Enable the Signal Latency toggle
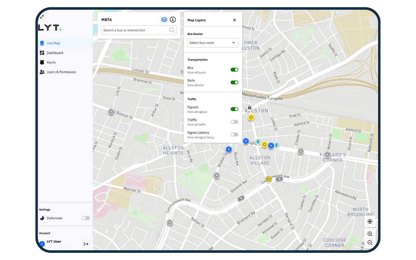Screen dimensions: 416x260 point(234,135)
